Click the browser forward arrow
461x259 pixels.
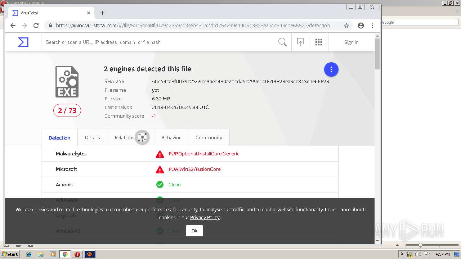click(24, 26)
